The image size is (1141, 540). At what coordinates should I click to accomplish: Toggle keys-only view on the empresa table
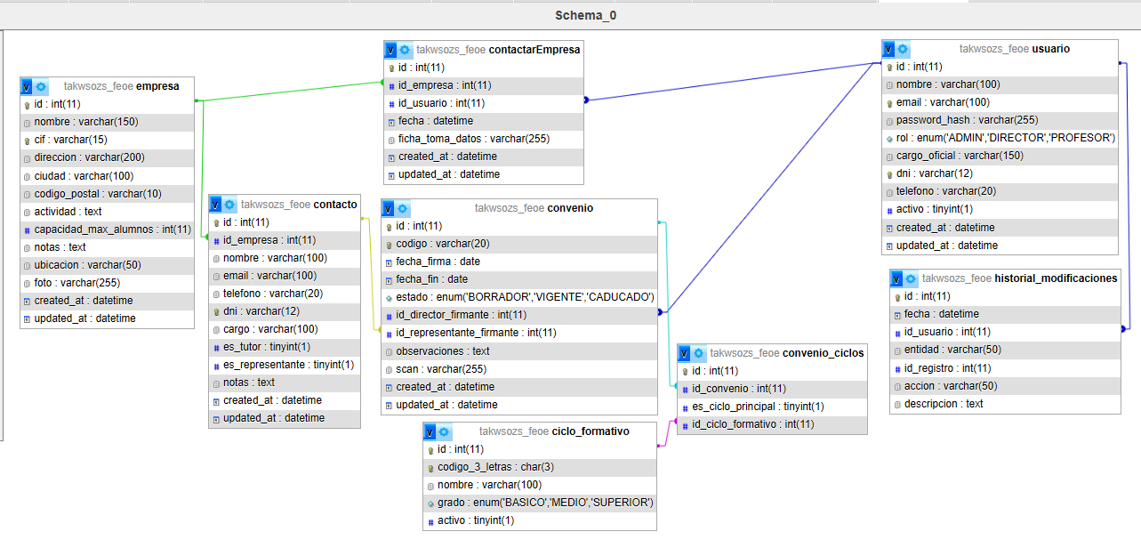coord(25,86)
